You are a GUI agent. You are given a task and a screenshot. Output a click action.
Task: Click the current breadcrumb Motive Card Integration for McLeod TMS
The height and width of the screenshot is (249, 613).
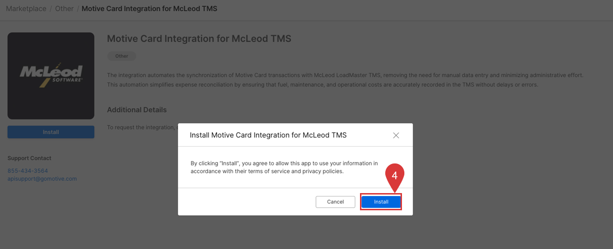click(149, 9)
